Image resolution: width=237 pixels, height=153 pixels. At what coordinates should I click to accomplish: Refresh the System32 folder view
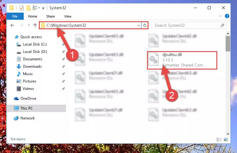tap(145, 25)
